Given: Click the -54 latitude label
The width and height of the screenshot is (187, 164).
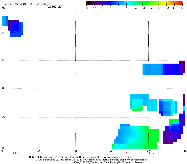Looking at the screenshot, I should pos(2,60).
